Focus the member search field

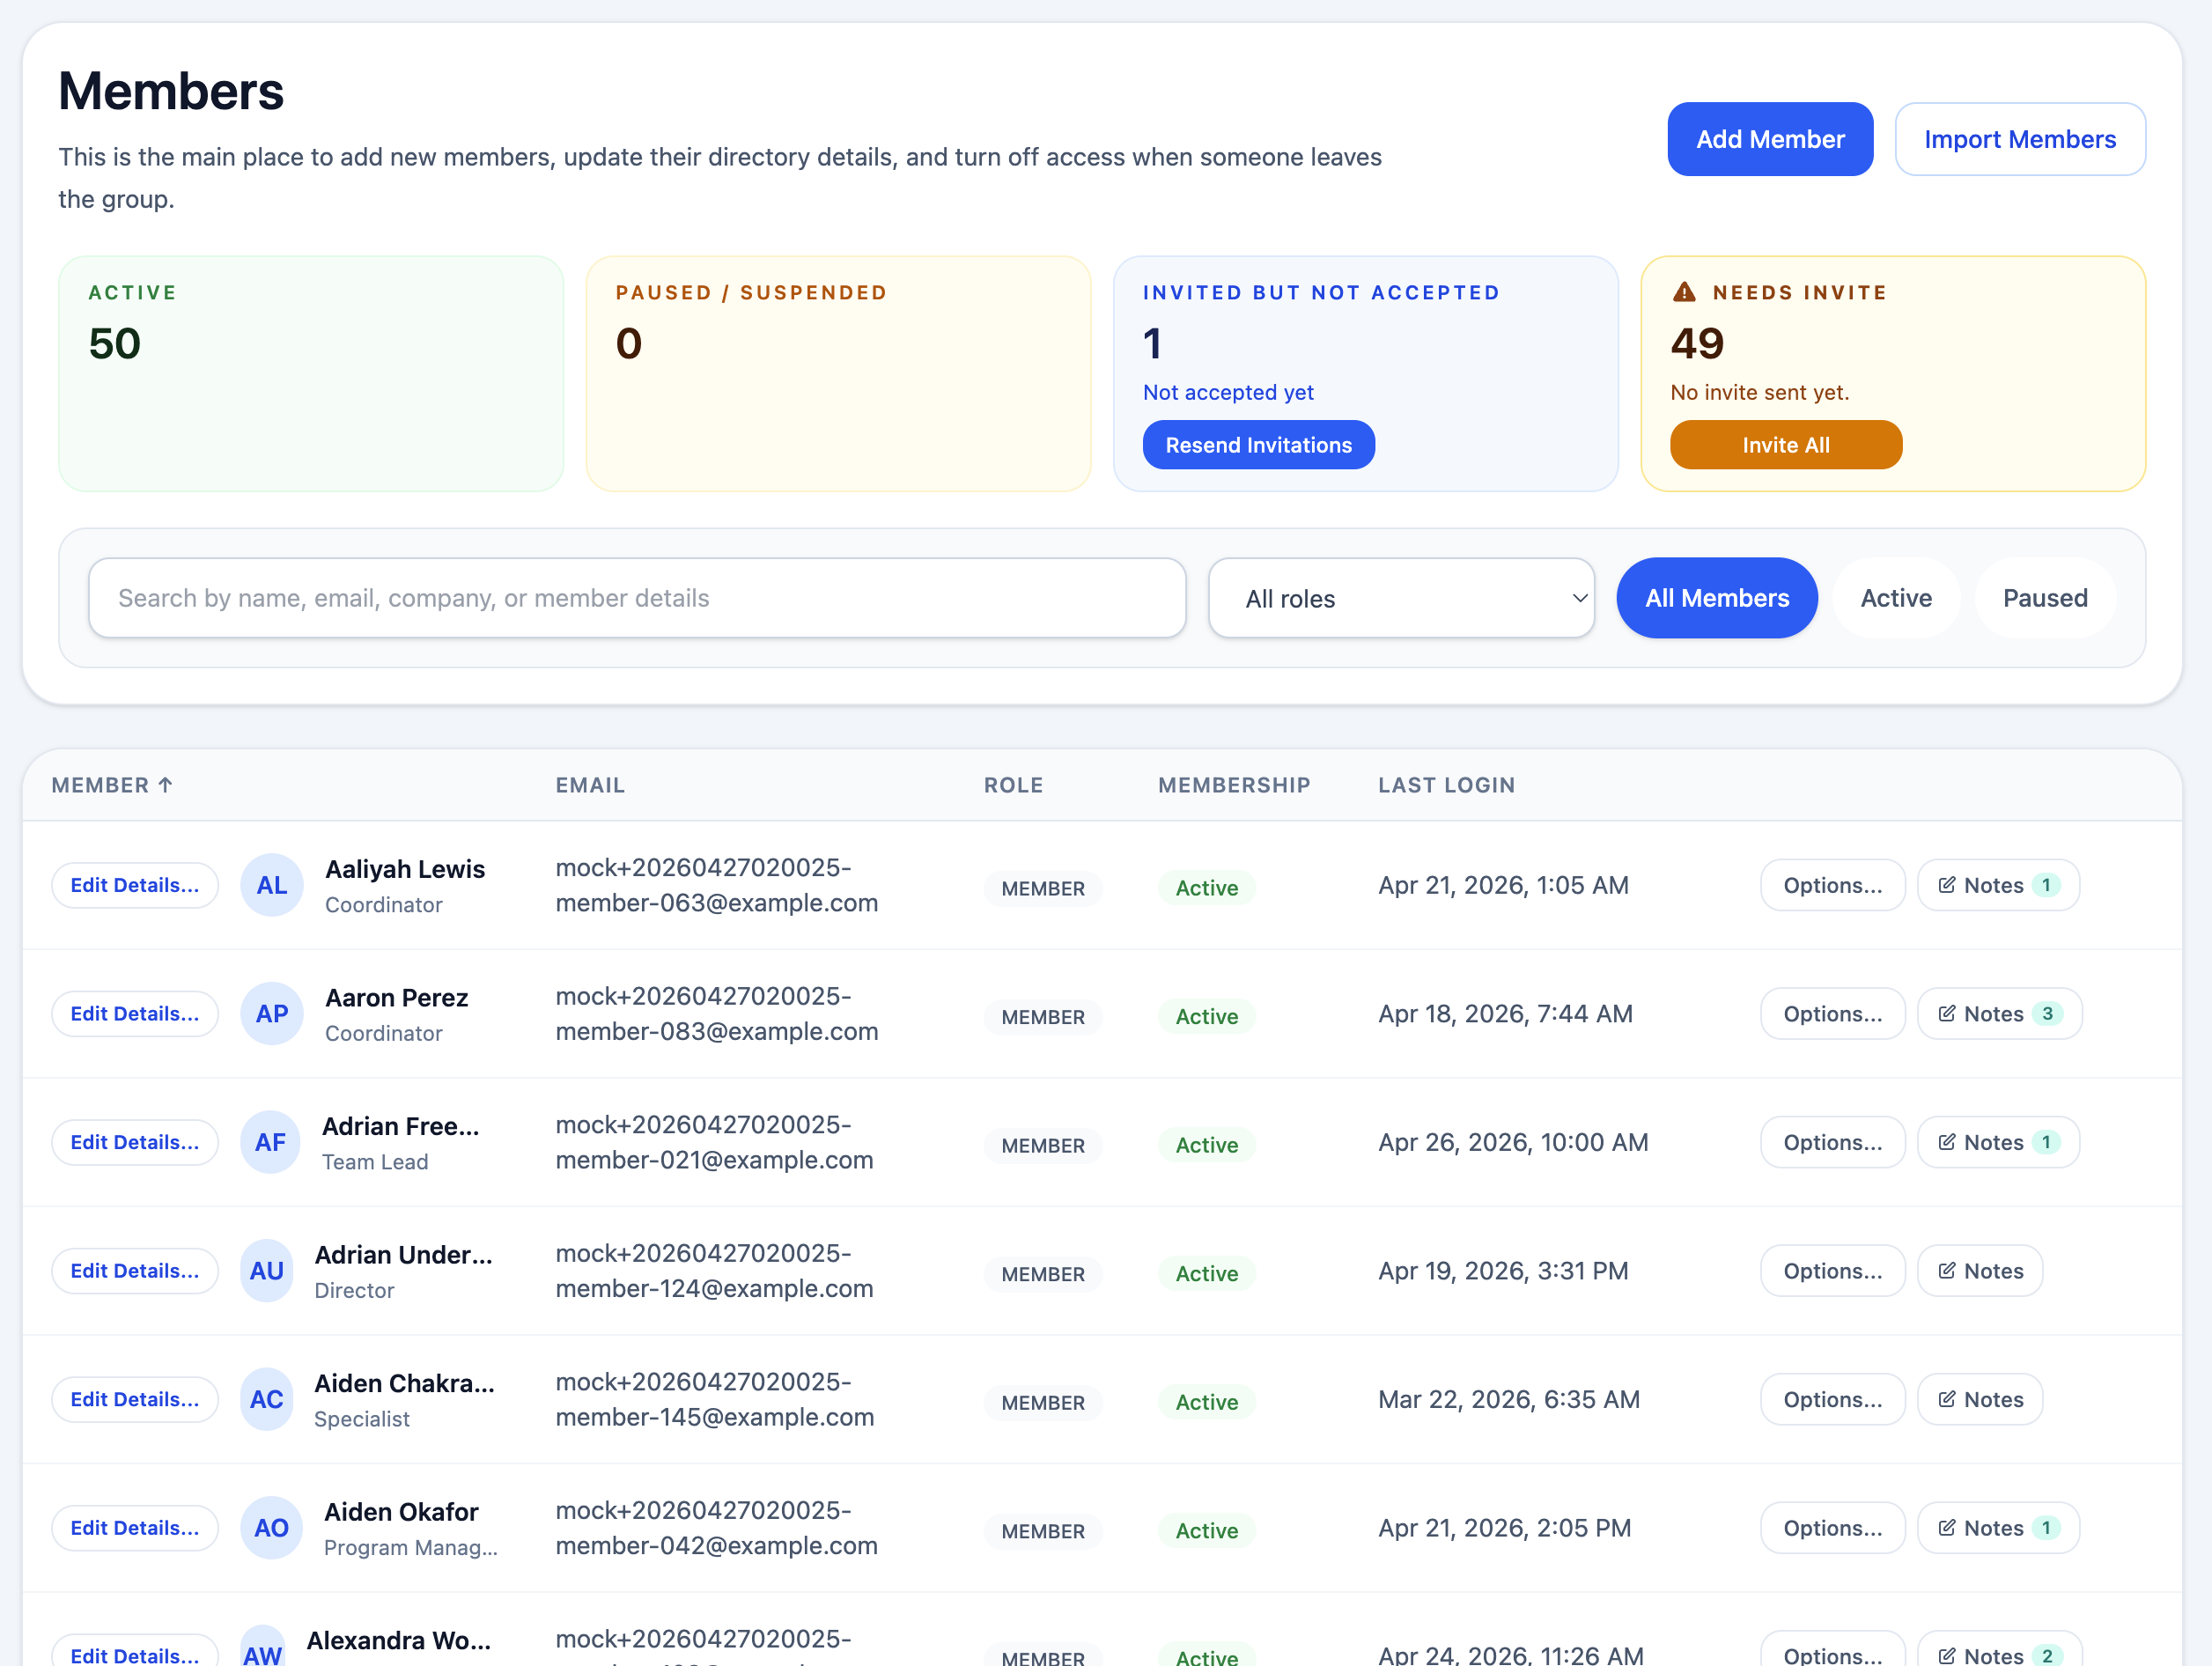[637, 598]
